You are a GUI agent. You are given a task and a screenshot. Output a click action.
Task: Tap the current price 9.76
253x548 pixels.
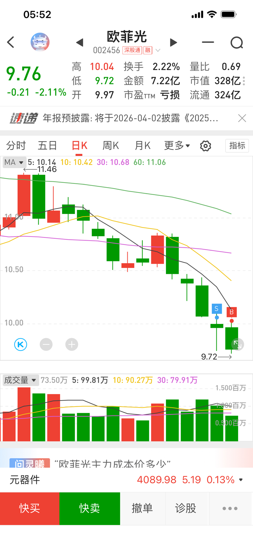point(24,74)
